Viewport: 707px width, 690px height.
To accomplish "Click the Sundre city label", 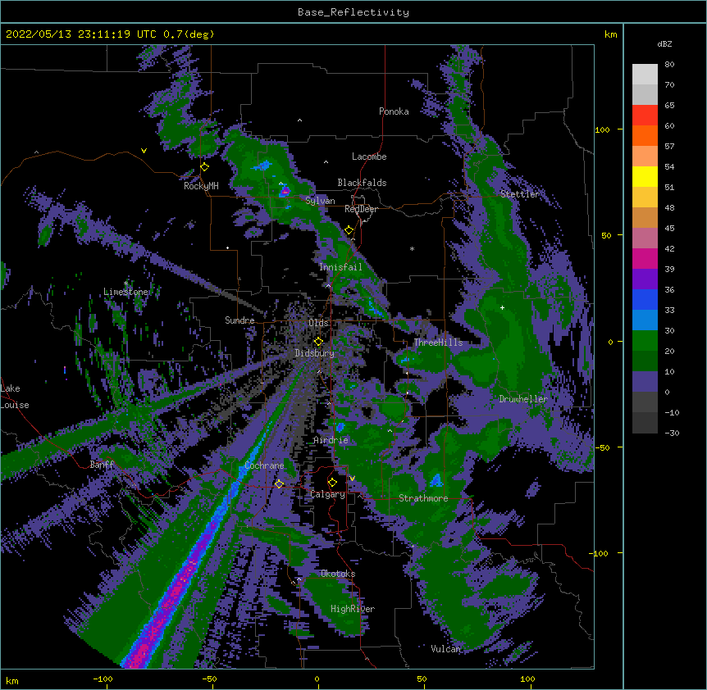I will (239, 320).
